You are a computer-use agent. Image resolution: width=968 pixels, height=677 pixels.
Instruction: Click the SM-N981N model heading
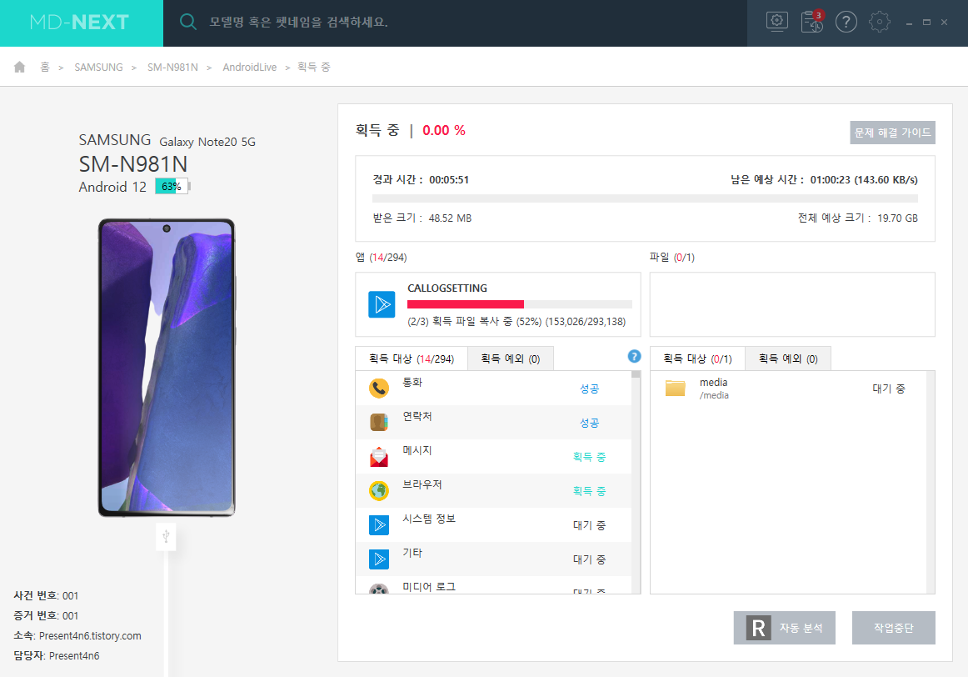click(x=133, y=164)
